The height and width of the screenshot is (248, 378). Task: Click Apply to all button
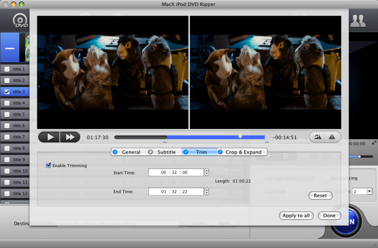click(296, 215)
